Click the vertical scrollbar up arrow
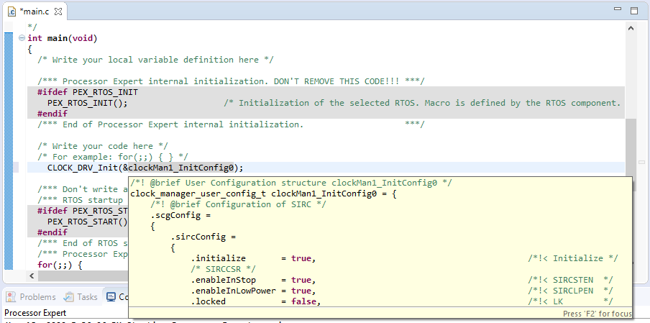 pyautogui.click(x=631, y=28)
